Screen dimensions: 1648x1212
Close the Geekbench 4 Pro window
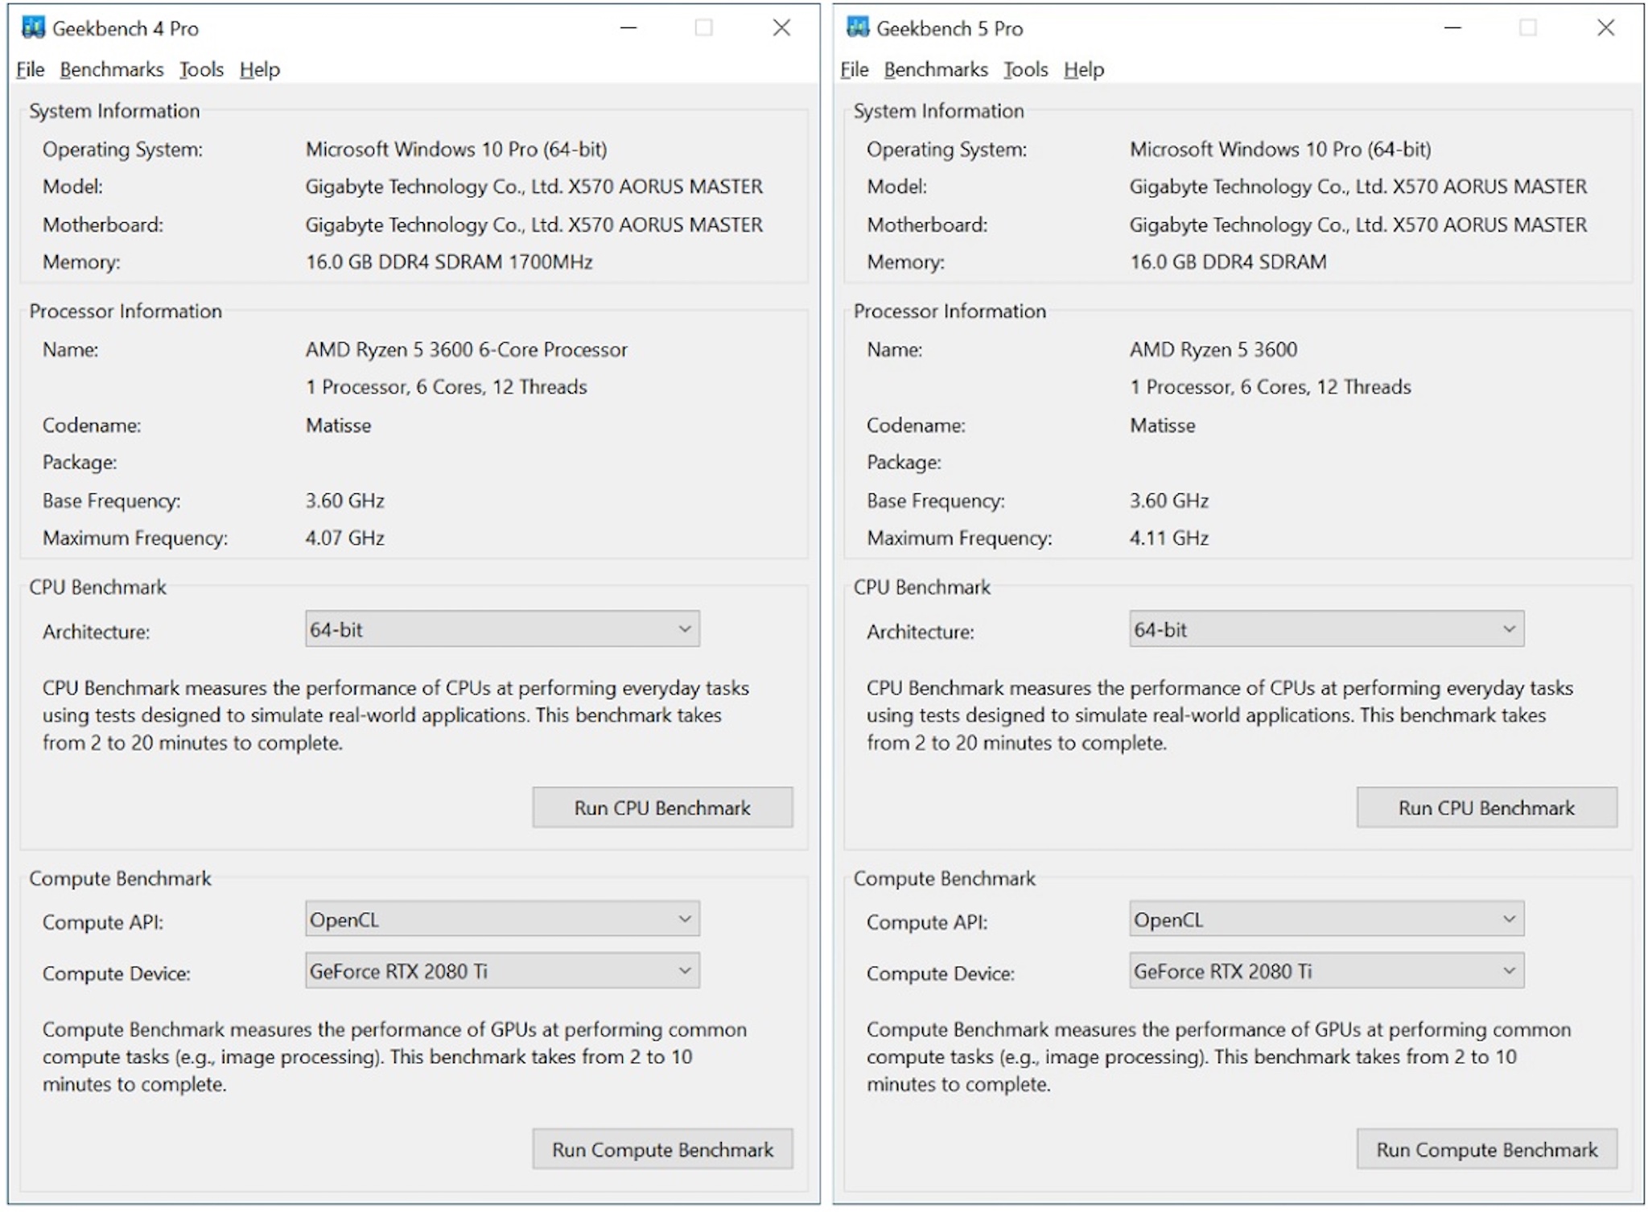(781, 28)
